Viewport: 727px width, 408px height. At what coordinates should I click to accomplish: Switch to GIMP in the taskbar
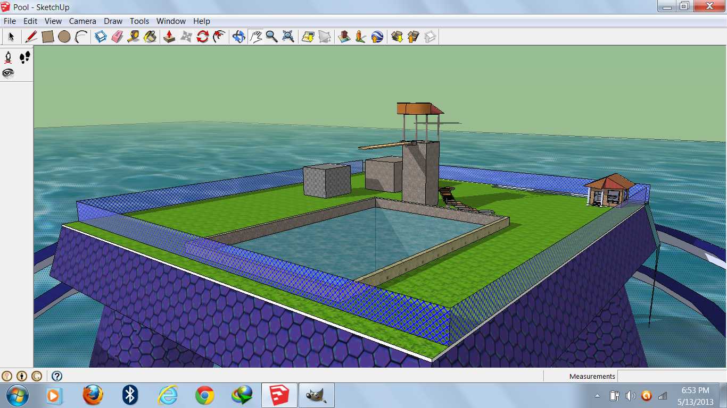coord(317,395)
